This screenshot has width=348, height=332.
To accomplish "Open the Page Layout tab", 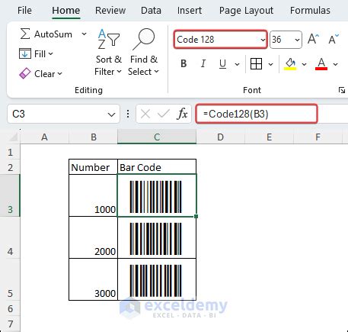I will [x=246, y=11].
